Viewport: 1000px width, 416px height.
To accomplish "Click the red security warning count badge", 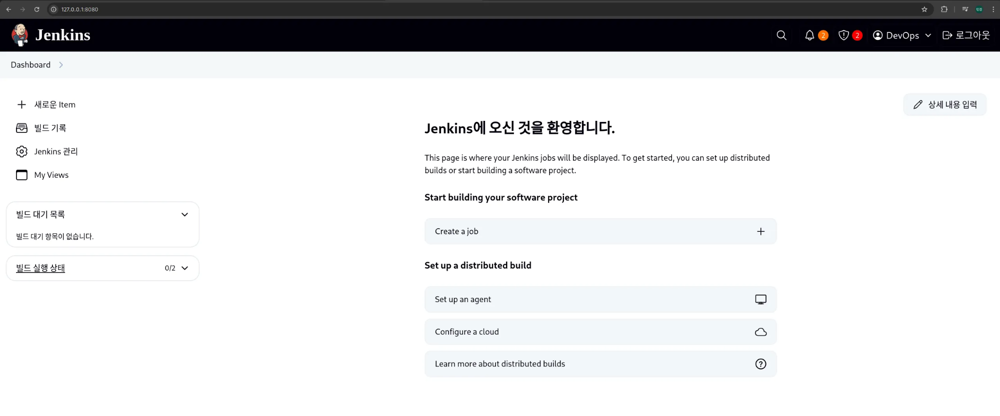I will (x=857, y=35).
